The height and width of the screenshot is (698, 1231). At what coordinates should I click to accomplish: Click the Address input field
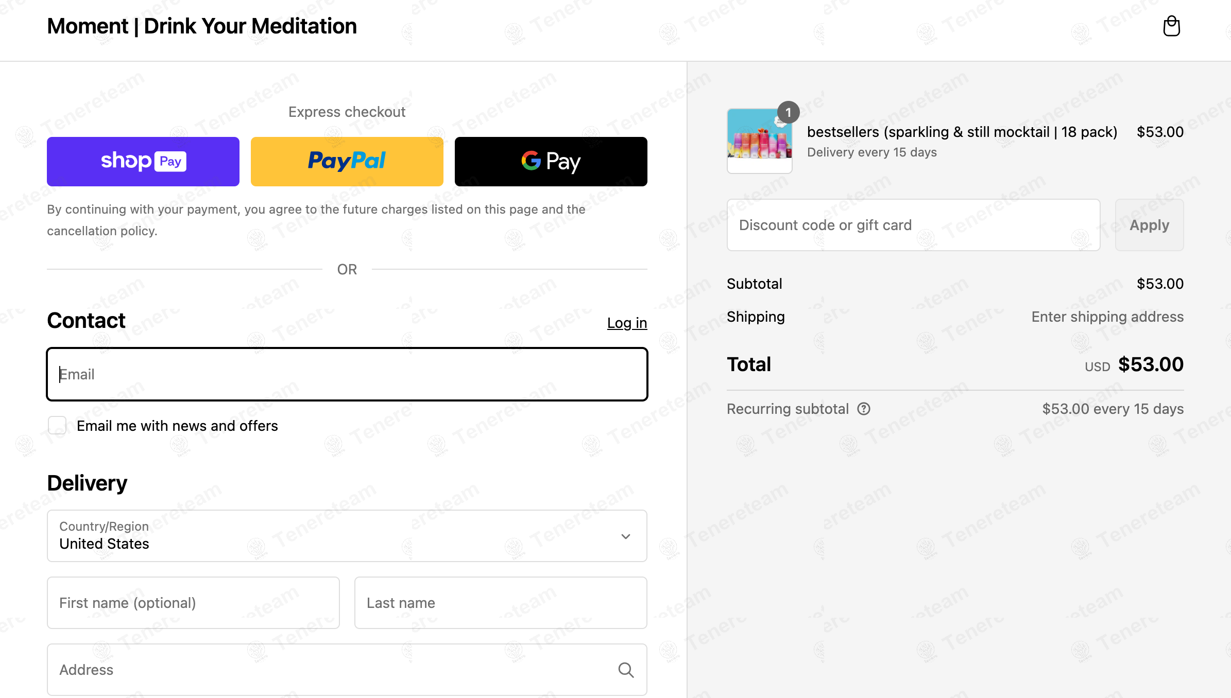[x=347, y=670]
